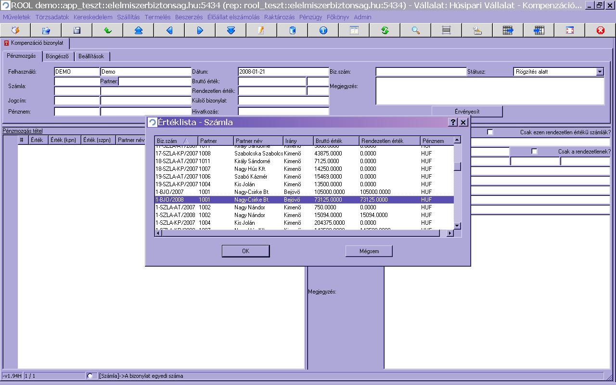Click the save (floppy disk) toolbar icon
This screenshot has height=385, width=616.
point(77,30)
